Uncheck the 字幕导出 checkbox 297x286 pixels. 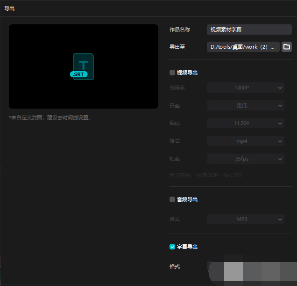[x=172, y=247]
